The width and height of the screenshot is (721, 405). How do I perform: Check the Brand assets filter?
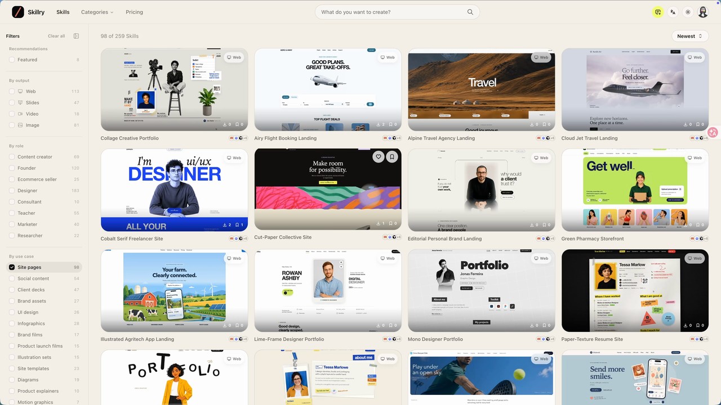pos(12,301)
